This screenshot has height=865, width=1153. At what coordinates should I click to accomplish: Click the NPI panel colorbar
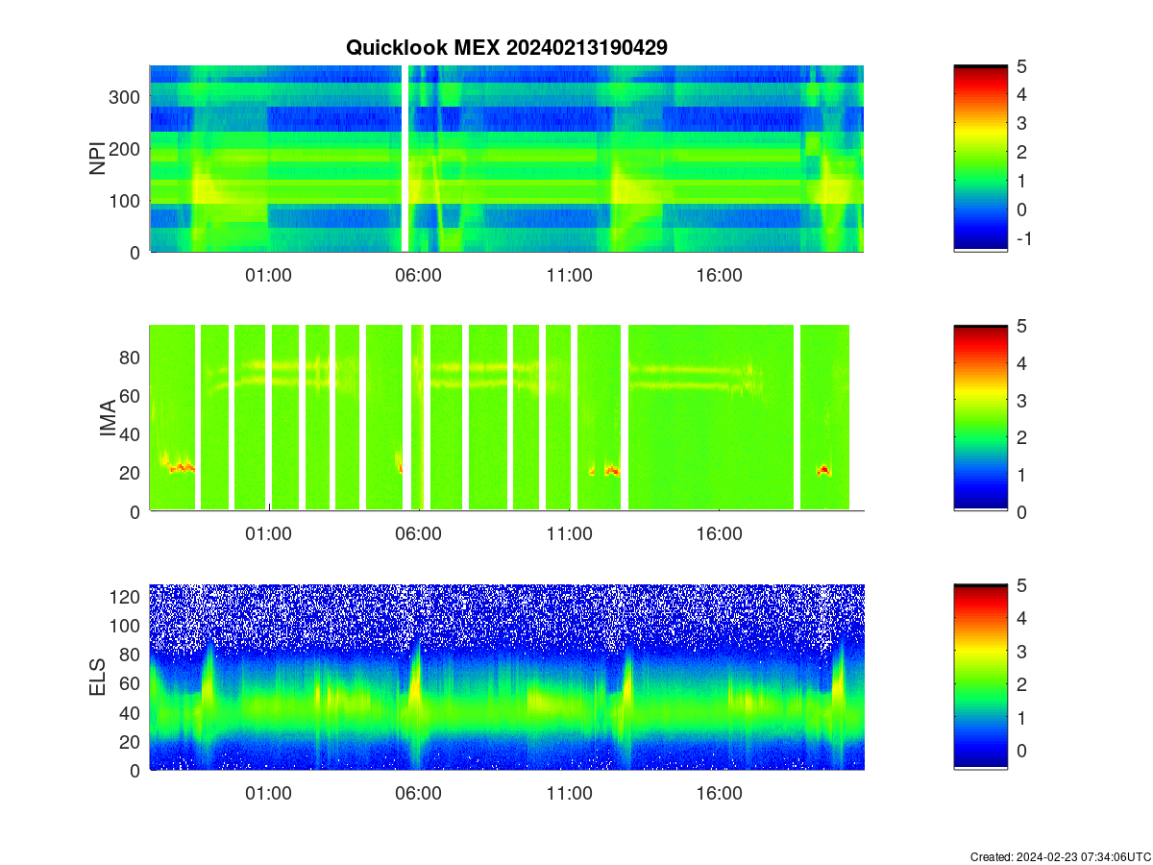click(980, 159)
